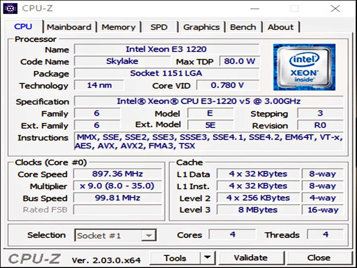Screen dimensions: 357x268
Task: Click the Level 2 value 4 x 256 KBytes
Action: point(258,198)
